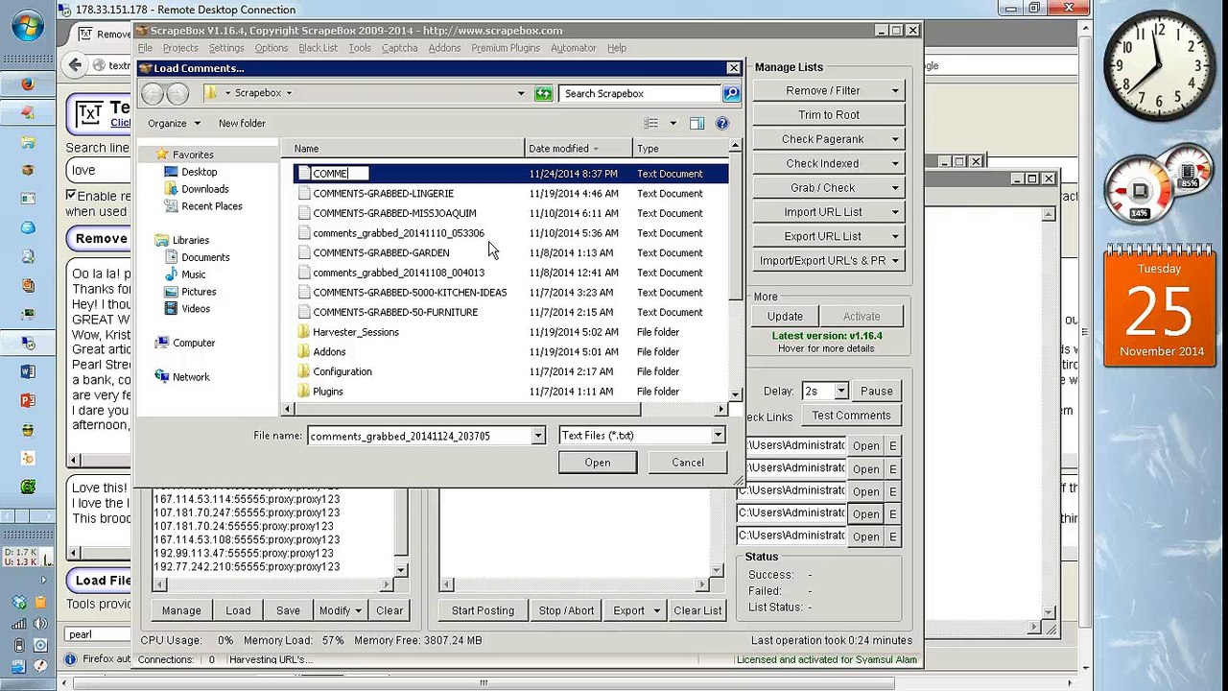This screenshot has width=1228, height=691.
Task: Click the green refresh icon beside address bar
Action: [x=544, y=93]
